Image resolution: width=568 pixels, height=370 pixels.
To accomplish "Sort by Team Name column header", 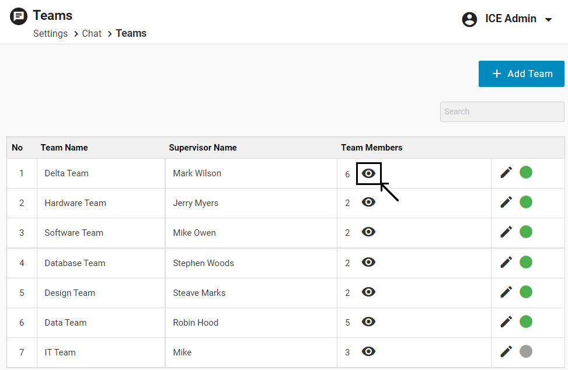I will (64, 148).
